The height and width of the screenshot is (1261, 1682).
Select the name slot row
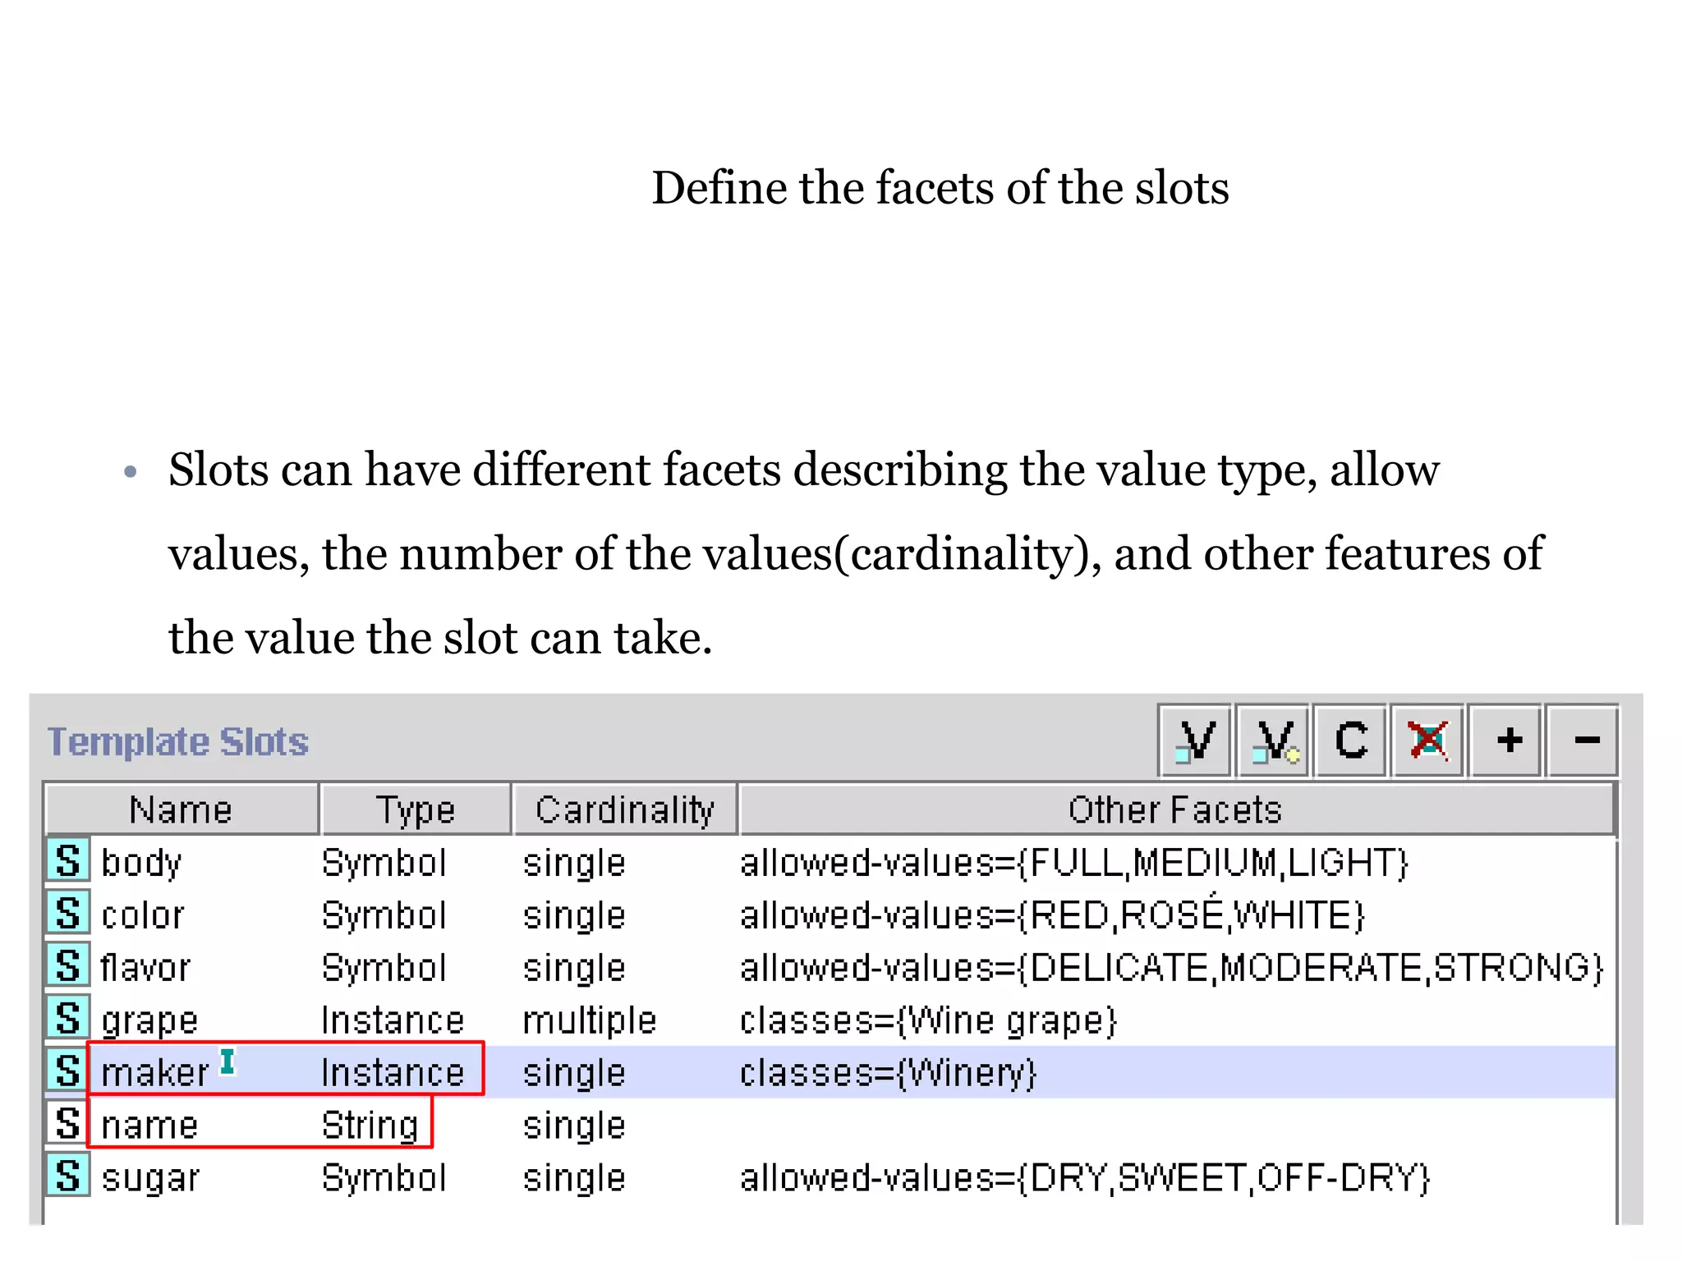830,1125
